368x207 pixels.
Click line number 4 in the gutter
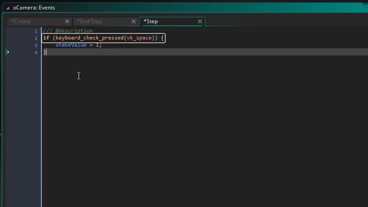(x=36, y=52)
